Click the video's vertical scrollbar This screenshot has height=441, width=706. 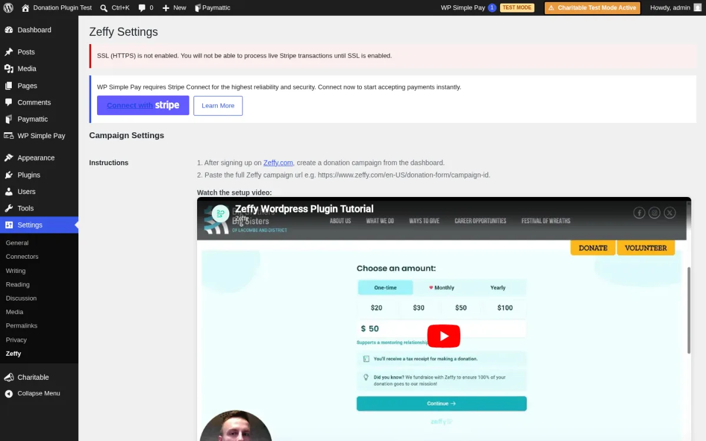point(689,310)
